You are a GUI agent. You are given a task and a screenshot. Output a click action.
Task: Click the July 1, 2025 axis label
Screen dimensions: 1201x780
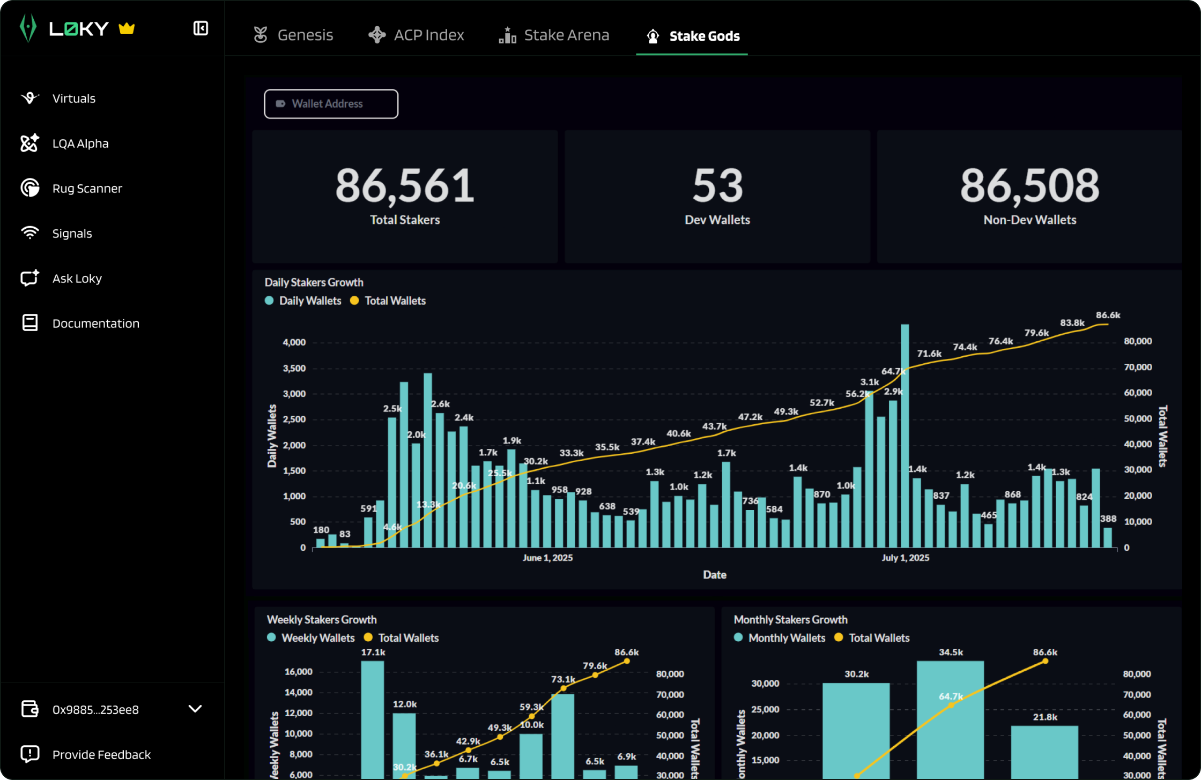click(x=906, y=558)
